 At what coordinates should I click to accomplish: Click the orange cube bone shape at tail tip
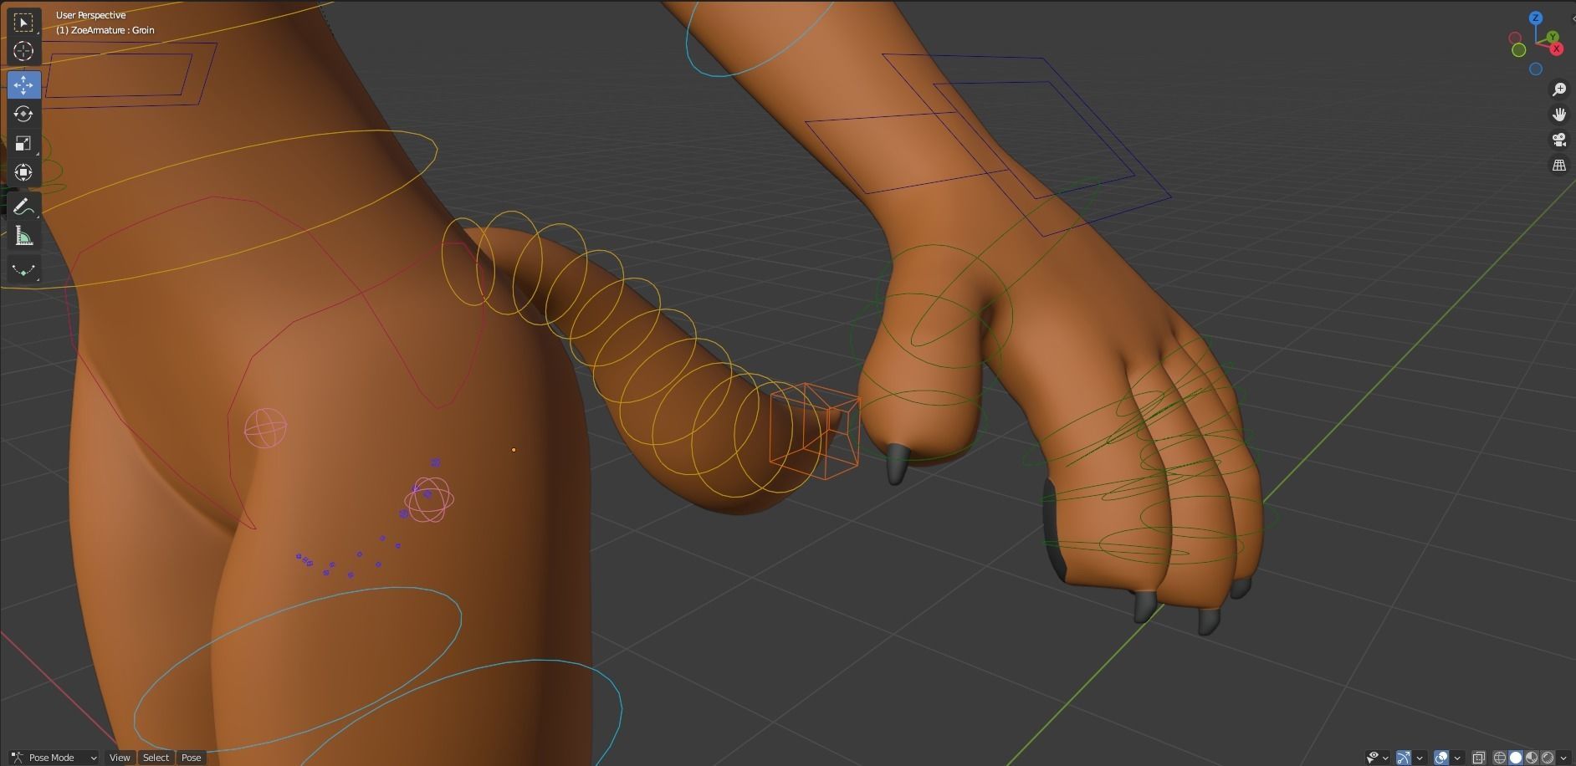(815, 431)
